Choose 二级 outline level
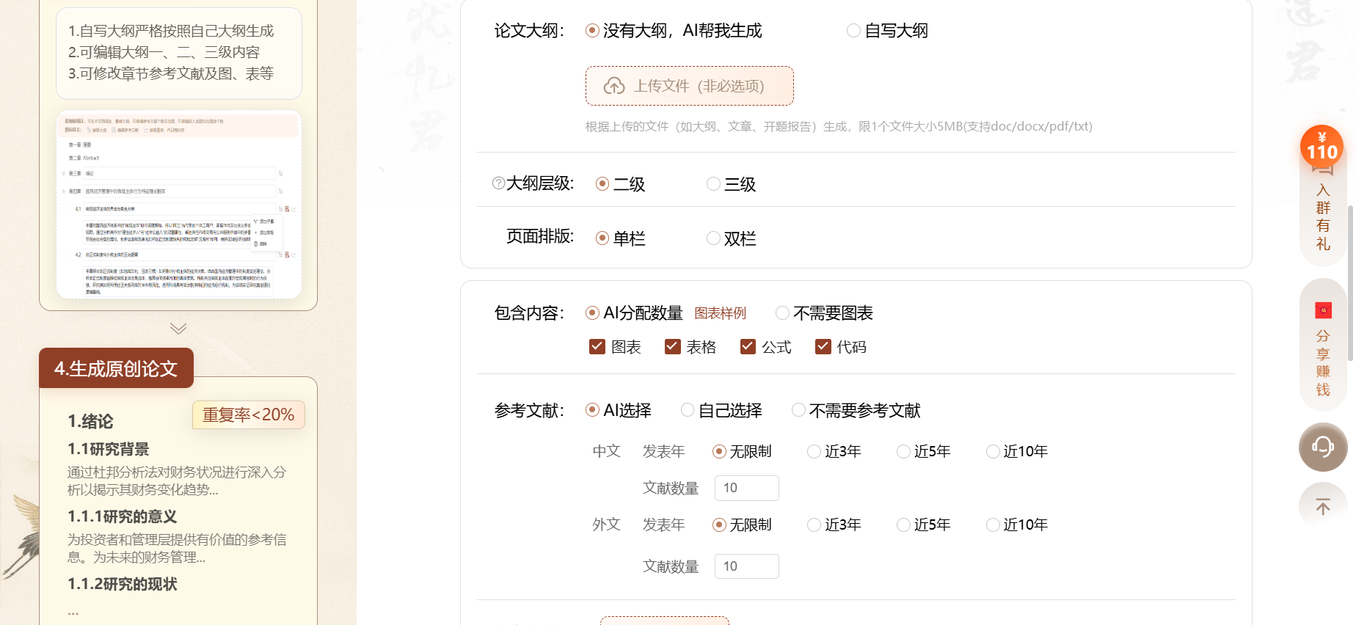Screen dimensions: 1356x625 621,184
